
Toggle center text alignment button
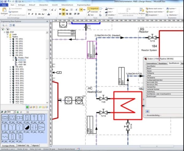click(x=64, y=14)
